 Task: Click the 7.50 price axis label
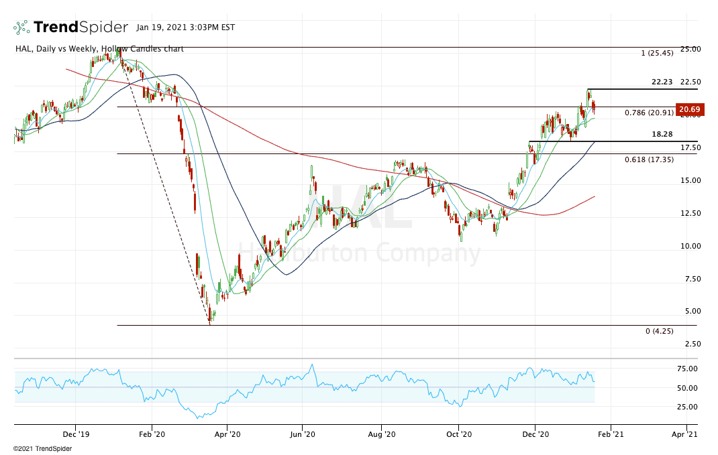(x=693, y=279)
